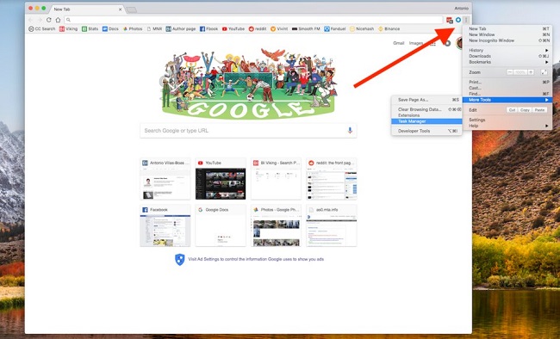This screenshot has width=560, height=339.
Task: Open Chrome's three-dot menu icon
Action: click(466, 20)
